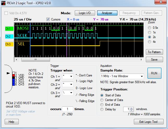Screen dimensions: 168x129
Task: Click the To Pattern button
Action: click(x=154, y=52)
